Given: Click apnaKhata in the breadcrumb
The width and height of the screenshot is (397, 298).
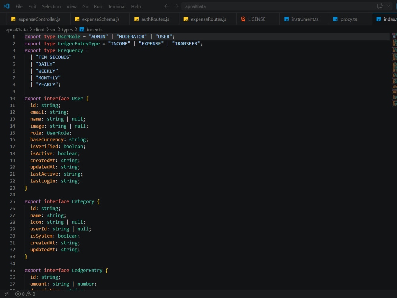Looking at the screenshot, I should pyautogui.click(x=16, y=30).
